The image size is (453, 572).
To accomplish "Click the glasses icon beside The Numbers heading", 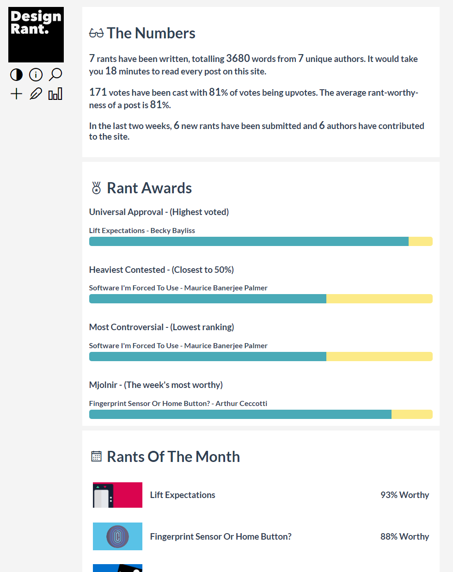I will pyautogui.click(x=95, y=32).
